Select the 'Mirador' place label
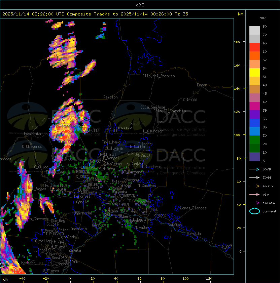The height and width of the screenshot is (283, 280). tap(142, 228)
